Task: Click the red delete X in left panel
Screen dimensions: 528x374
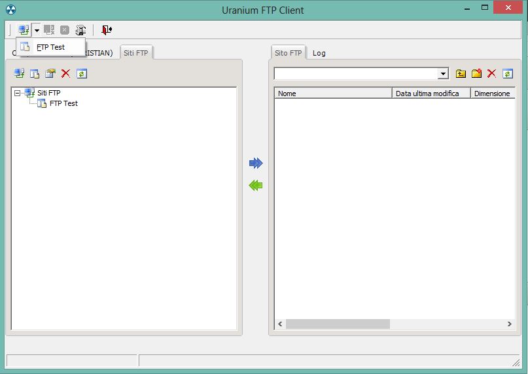Action: pos(65,73)
